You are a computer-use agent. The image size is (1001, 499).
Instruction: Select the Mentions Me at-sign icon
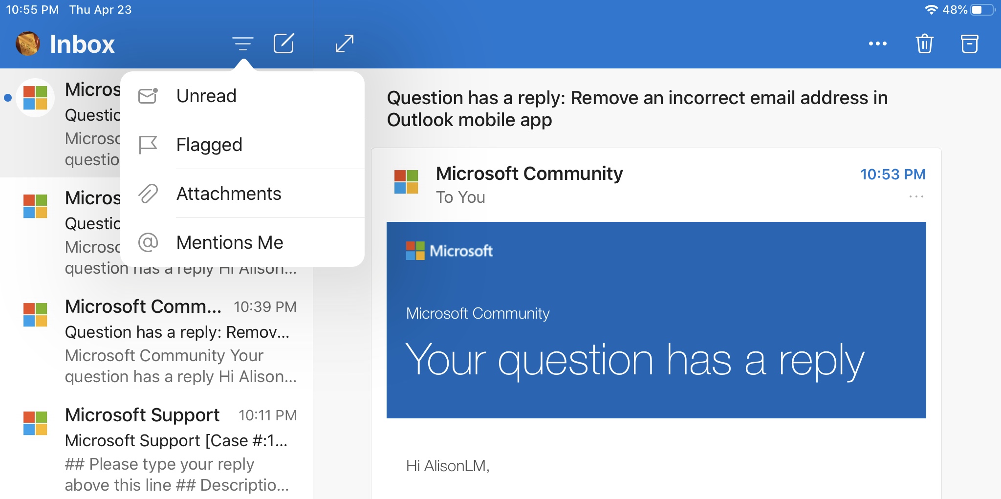[x=148, y=242]
